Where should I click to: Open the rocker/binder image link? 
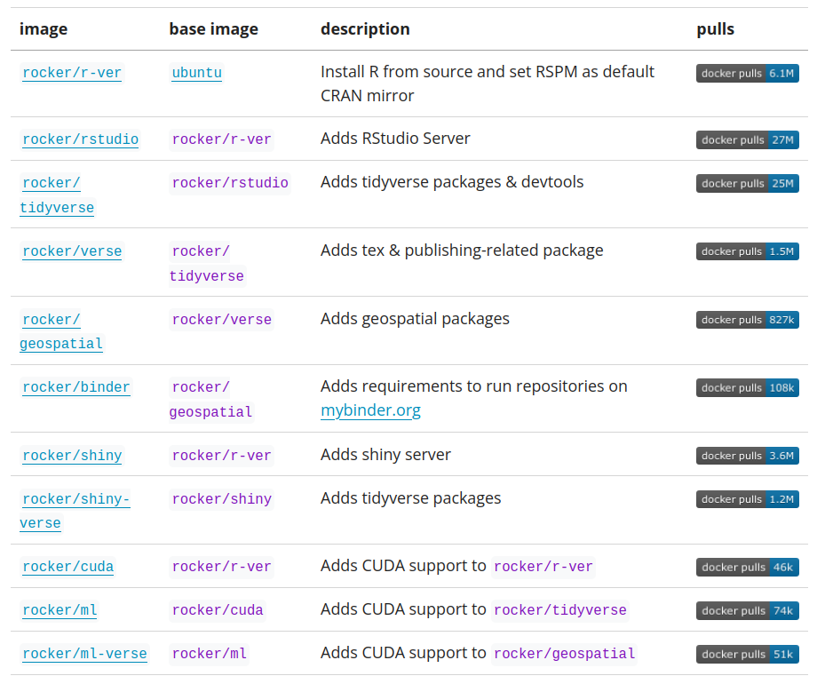76,387
